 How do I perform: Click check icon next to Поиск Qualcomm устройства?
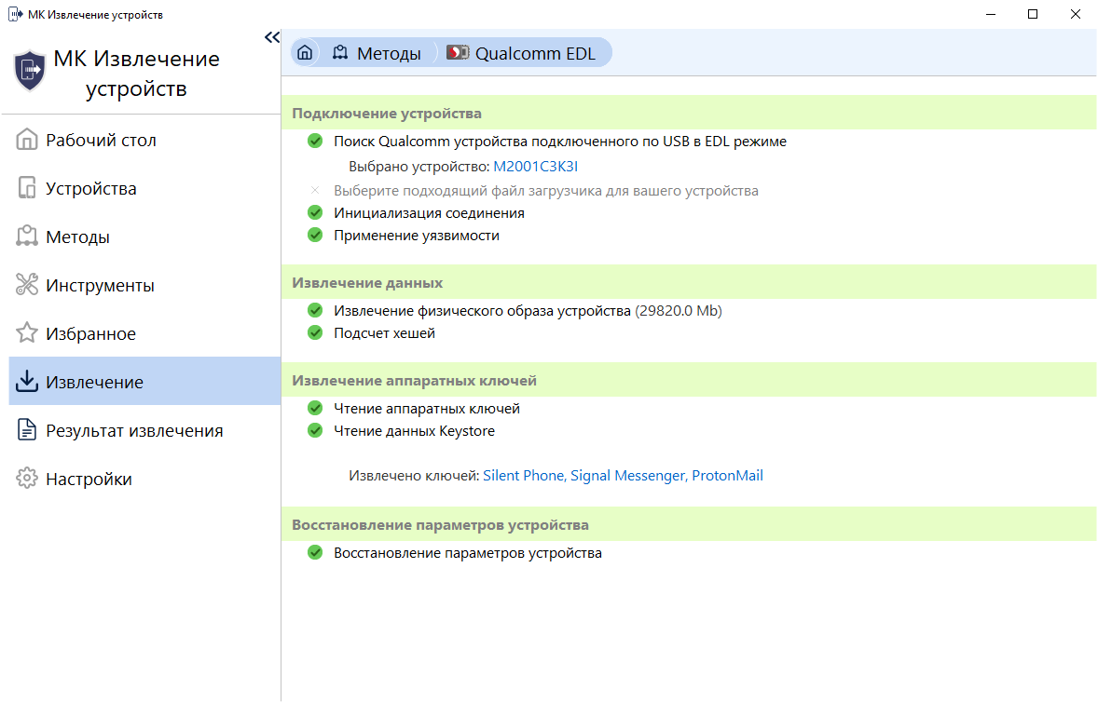pyautogui.click(x=315, y=142)
